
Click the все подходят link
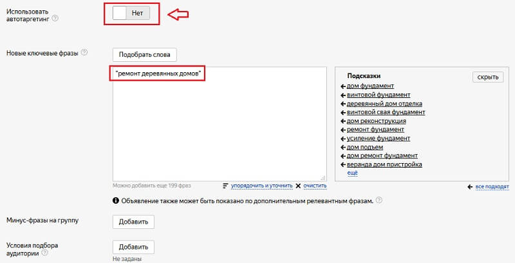(x=492, y=187)
